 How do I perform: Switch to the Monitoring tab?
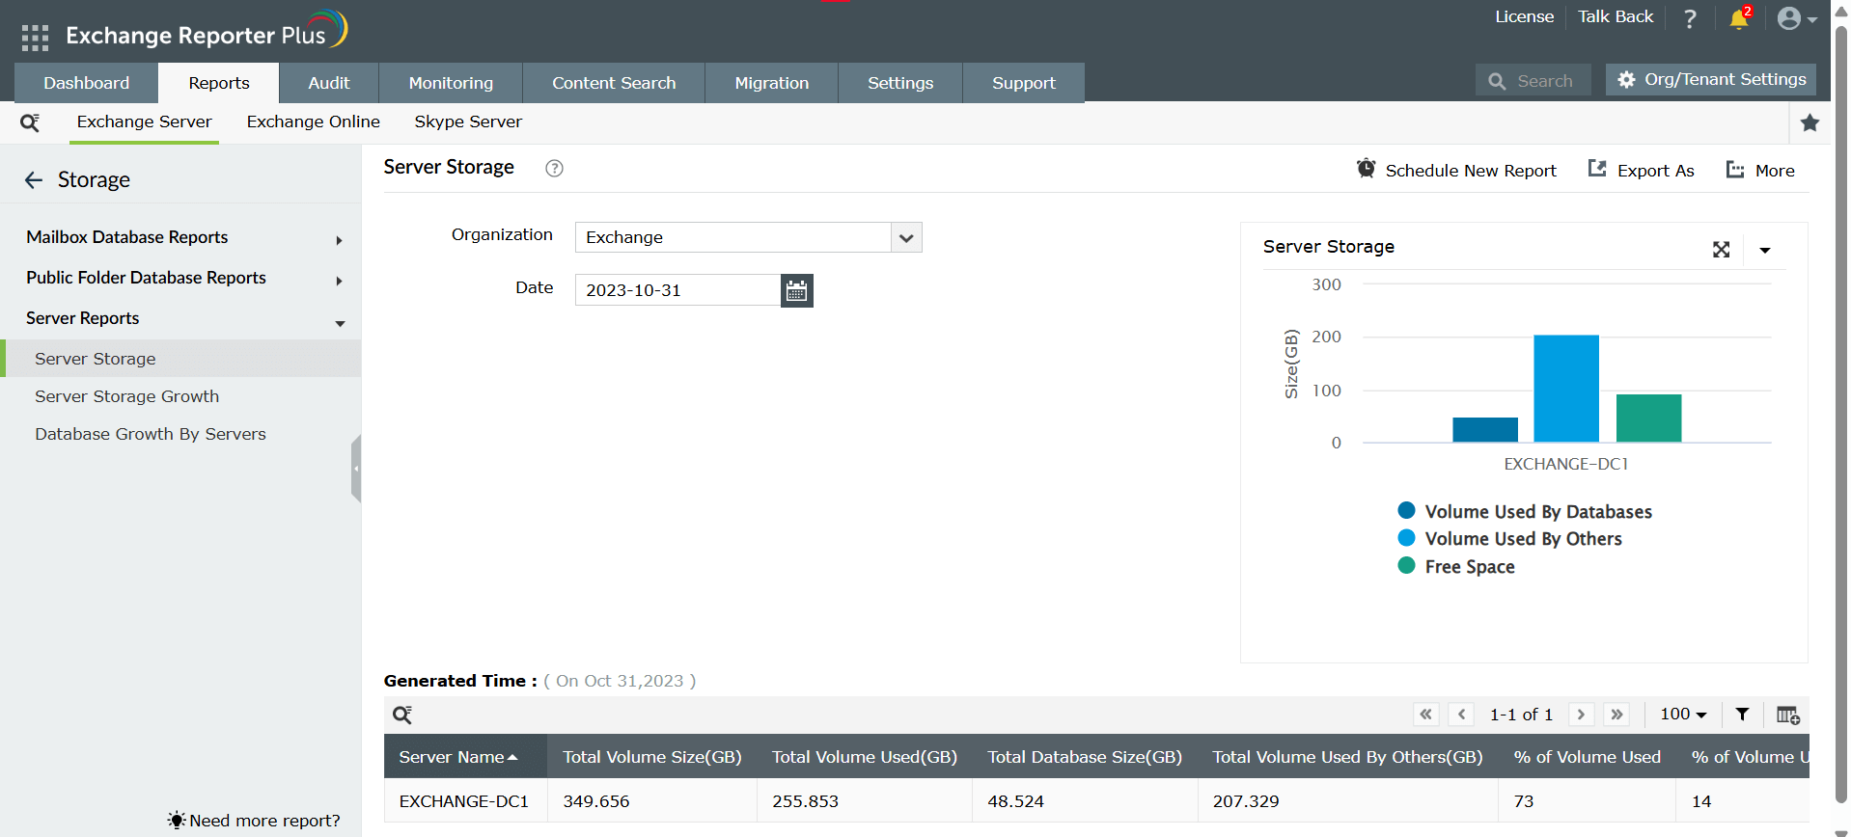pos(451,83)
